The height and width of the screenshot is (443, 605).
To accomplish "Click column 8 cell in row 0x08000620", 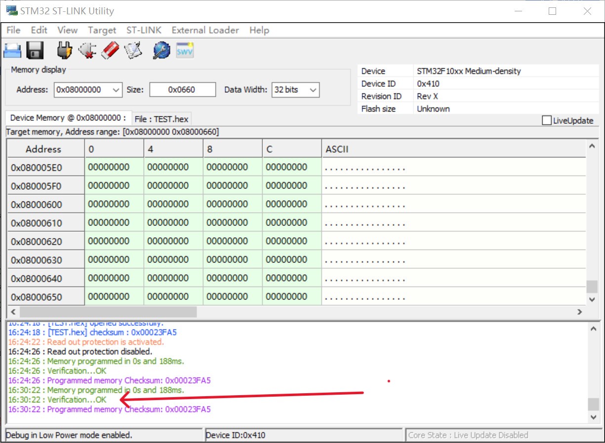I will [x=233, y=241].
